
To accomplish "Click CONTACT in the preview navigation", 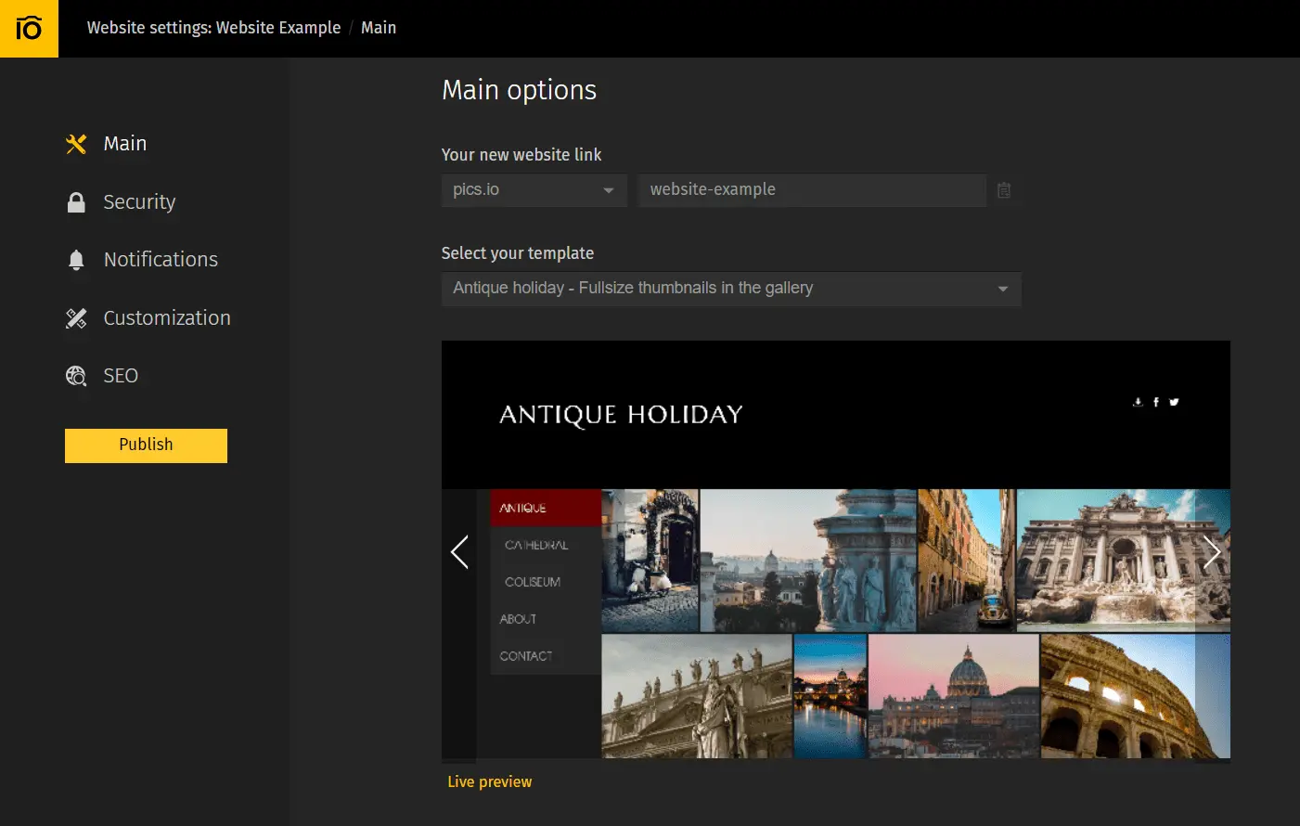I will click(525, 655).
